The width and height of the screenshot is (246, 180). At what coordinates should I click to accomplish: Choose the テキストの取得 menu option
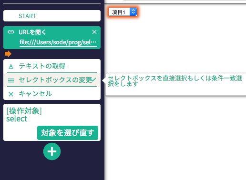coord(52,66)
